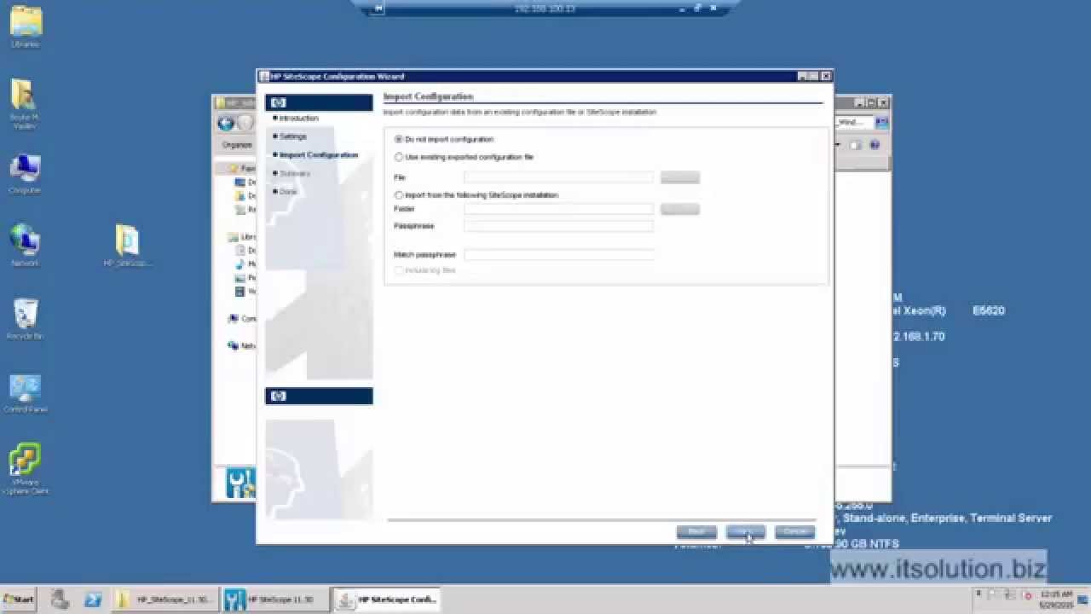Switch to HP_SiteScope_11.30 folder taskbar item
The height and width of the screenshot is (614, 1091).
point(165,600)
